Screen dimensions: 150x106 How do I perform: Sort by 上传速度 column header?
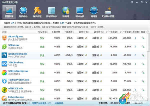point(68,32)
